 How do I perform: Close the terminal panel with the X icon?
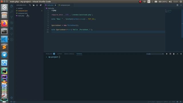pos(181,54)
